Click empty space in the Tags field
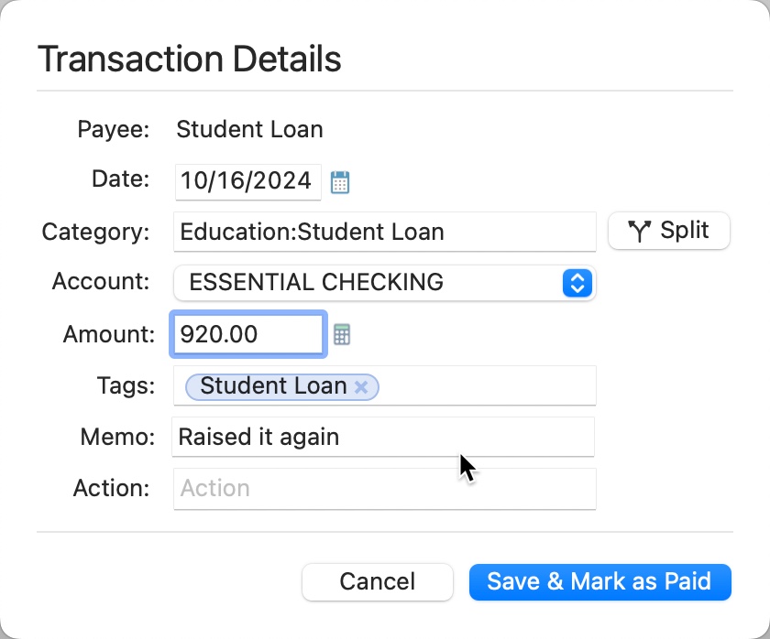This screenshot has height=639, width=770. pyautogui.click(x=486, y=386)
